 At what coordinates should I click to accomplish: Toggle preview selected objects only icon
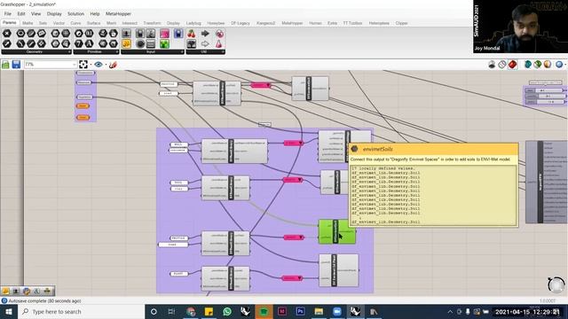(528, 65)
